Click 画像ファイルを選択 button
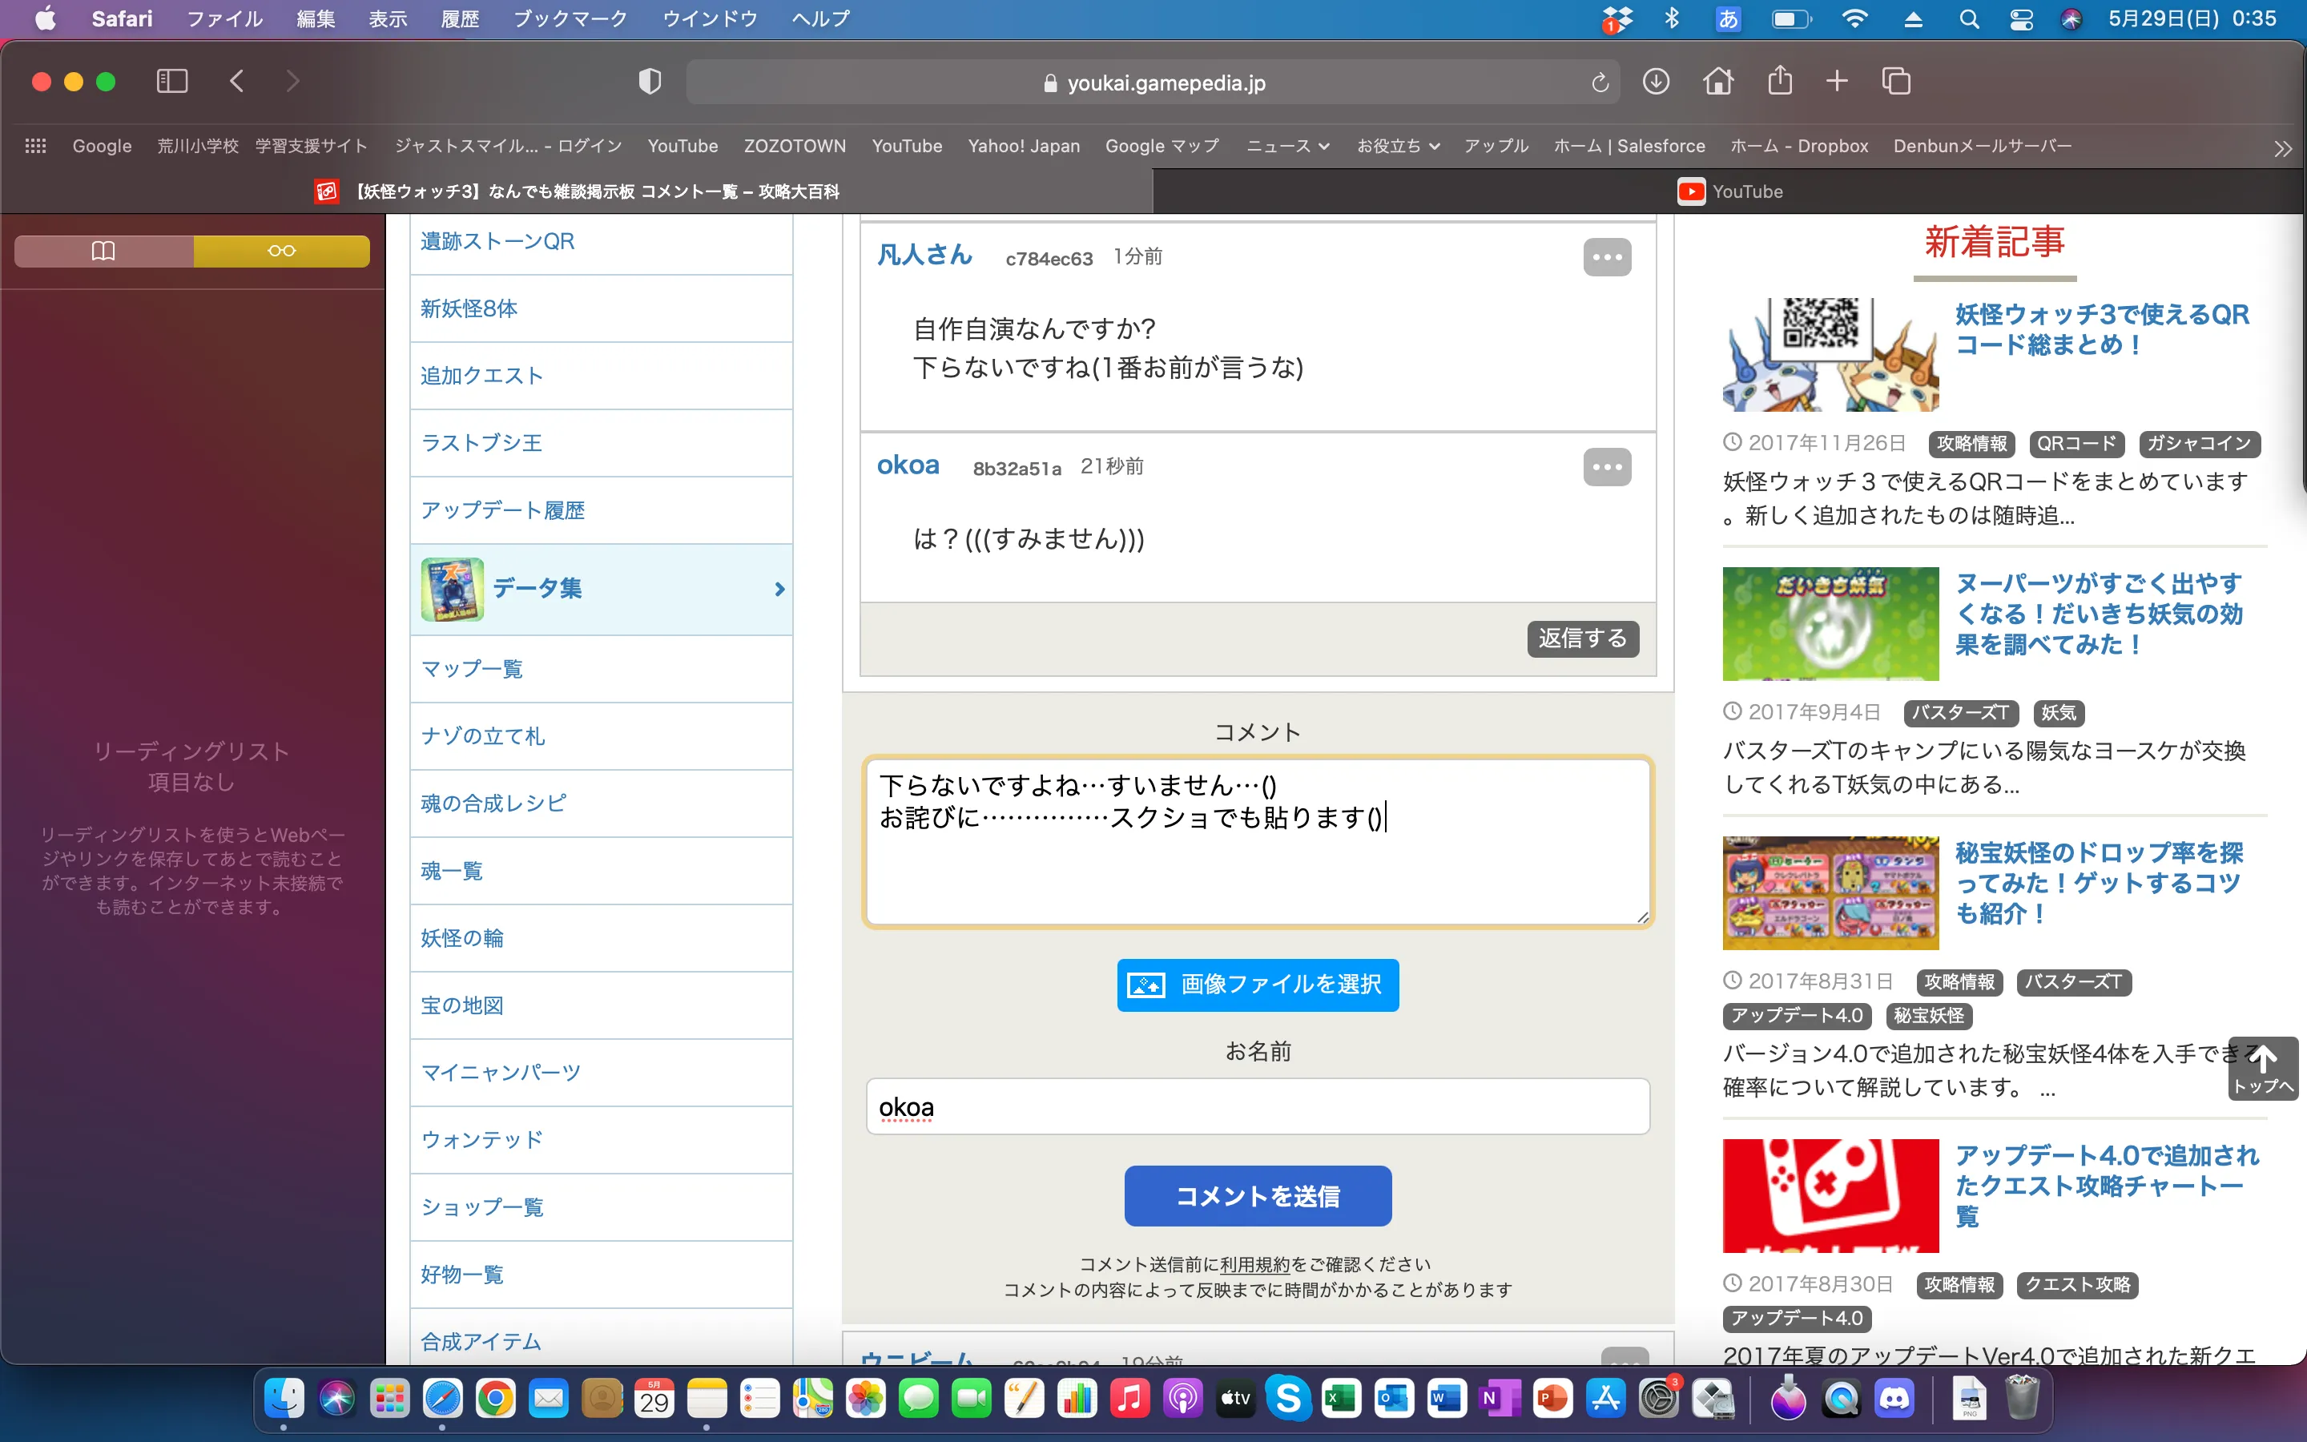The width and height of the screenshot is (2307, 1442). tap(1258, 985)
